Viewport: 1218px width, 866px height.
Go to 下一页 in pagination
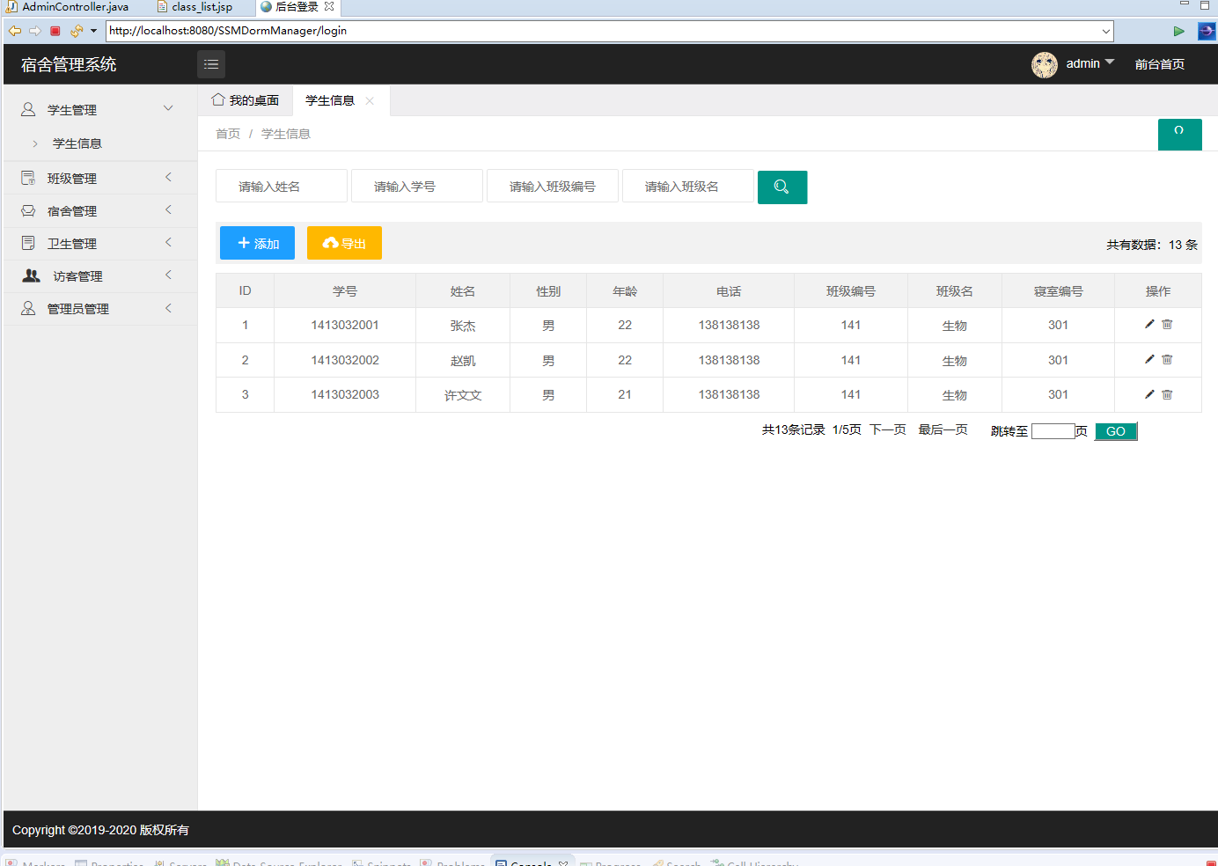click(x=887, y=429)
